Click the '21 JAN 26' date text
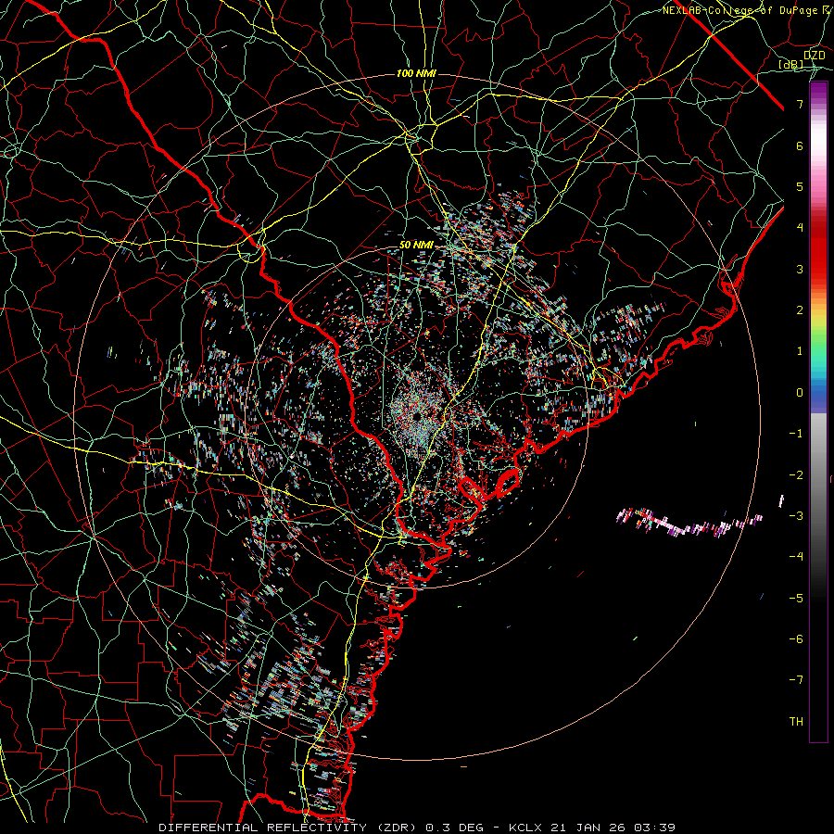Image resolution: width=834 pixels, height=834 pixels. point(588,828)
